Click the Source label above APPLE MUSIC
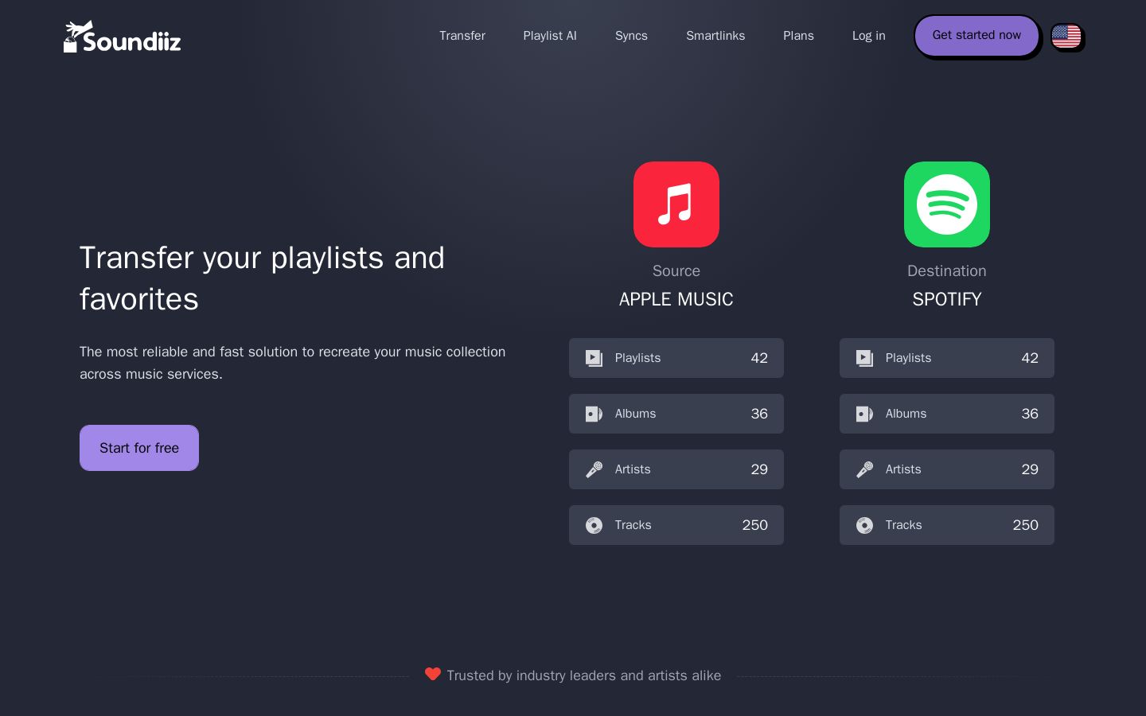The image size is (1146, 716). (x=676, y=270)
